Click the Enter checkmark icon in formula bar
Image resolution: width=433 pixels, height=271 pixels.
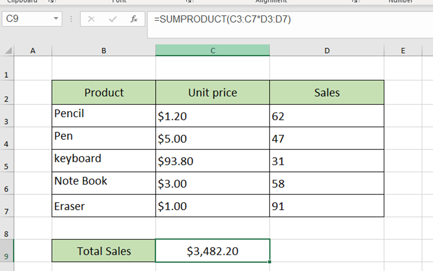click(113, 19)
